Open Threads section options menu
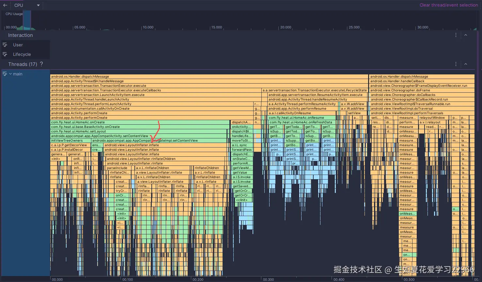This screenshot has width=482, height=282. (x=456, y=64)
